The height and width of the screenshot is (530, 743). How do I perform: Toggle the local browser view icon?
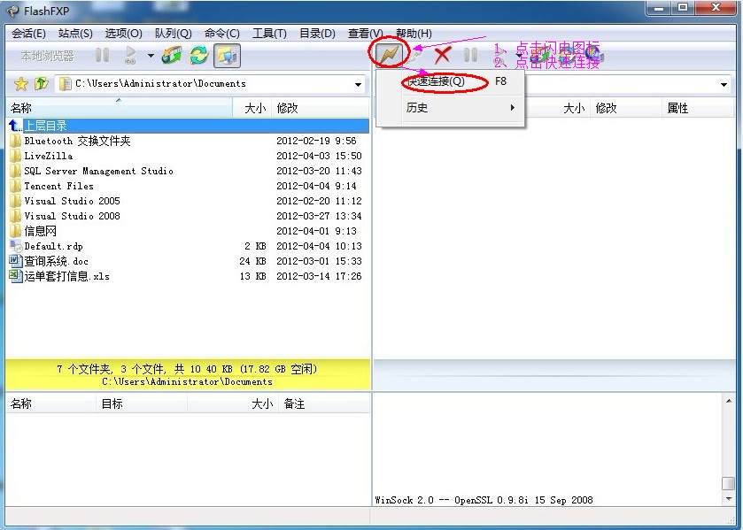pyautogui.click(x=227, y=56)
